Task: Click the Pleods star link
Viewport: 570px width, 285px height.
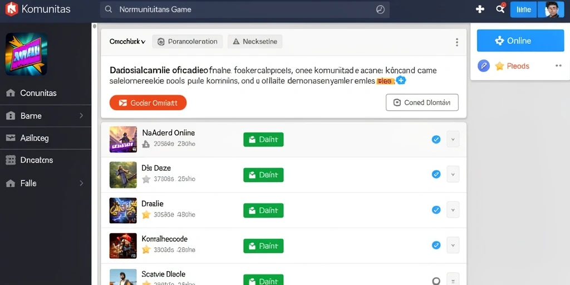Action: 512,66
